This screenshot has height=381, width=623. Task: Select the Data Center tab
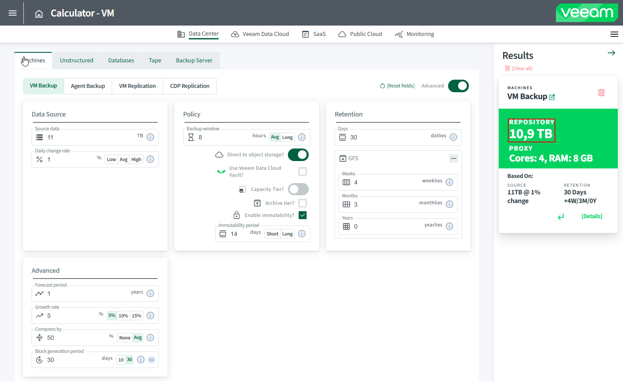click(198, 34)
